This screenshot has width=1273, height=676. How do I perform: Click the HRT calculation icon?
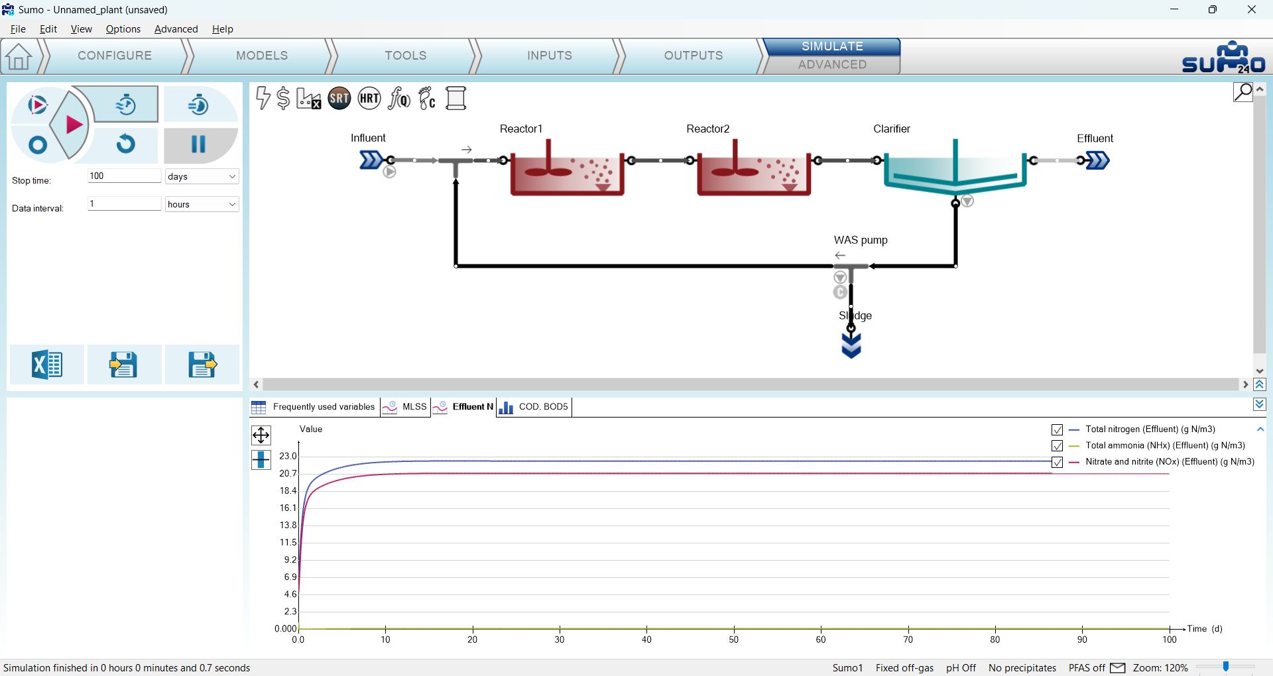[369, 99]
